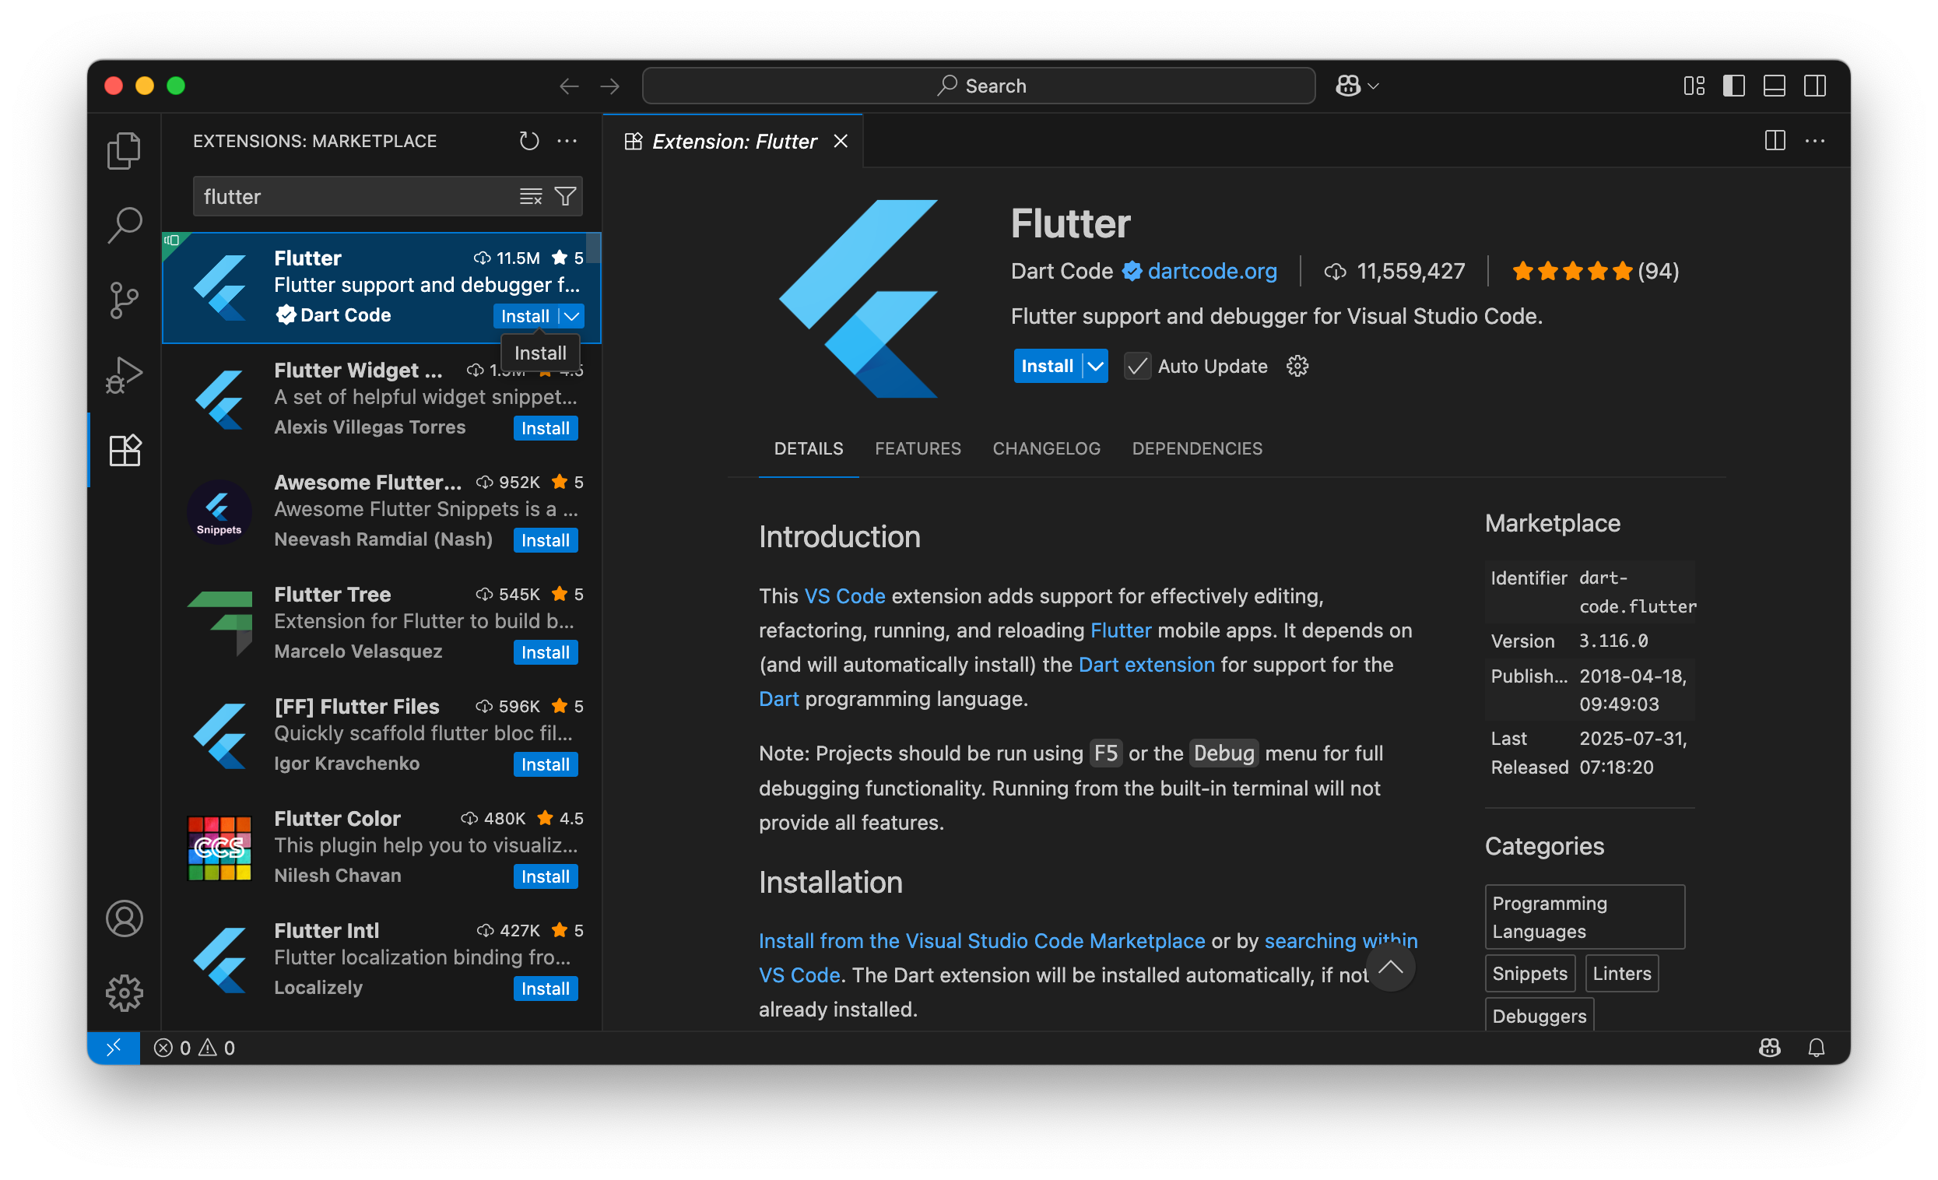
Task: Open the Copilot chat icon in title bar
Action: click(1348, 86)
